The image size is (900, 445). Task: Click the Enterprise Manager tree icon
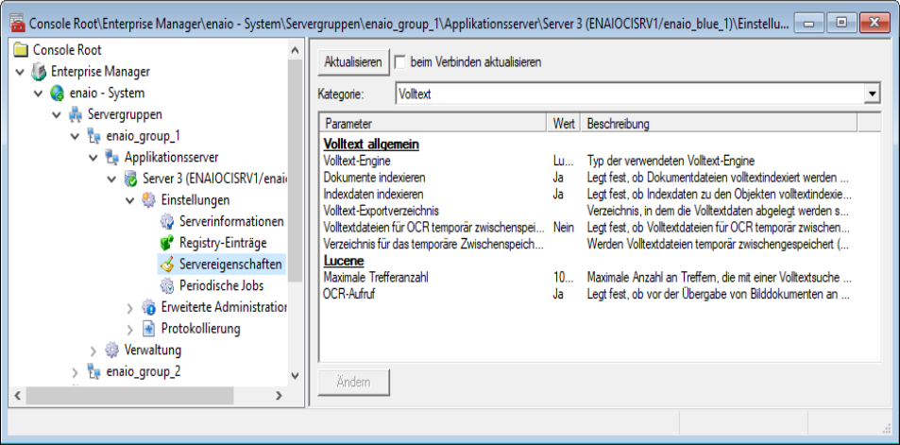click(x=39, y=72)
